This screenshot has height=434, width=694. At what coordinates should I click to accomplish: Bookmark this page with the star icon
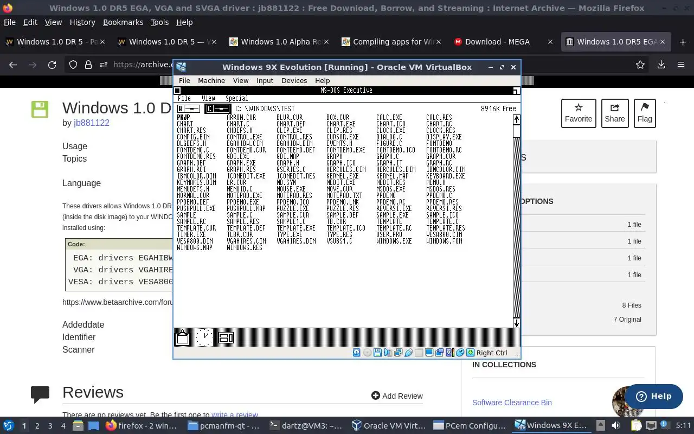tap(640, 65)
